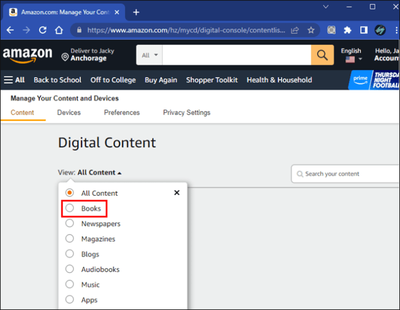Click the Manage Your Content and Devices heading
The image size is (400, 310).
(64, 99)
